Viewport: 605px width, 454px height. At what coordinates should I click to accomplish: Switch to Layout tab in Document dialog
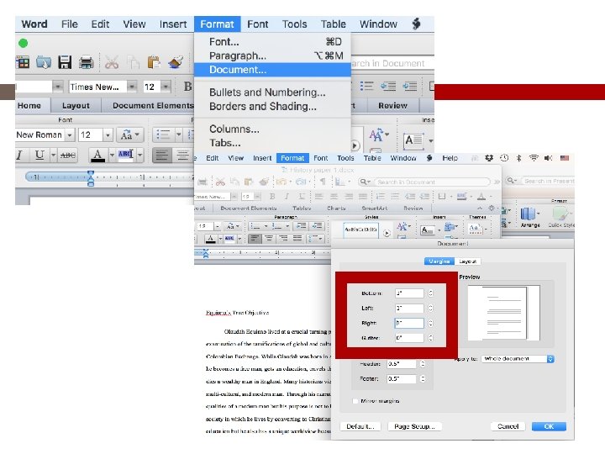click(x=467, y=261)
